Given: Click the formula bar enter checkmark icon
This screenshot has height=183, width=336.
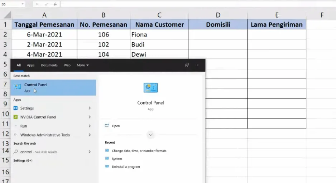Looking at the screenshot, I should pos(46,4).
